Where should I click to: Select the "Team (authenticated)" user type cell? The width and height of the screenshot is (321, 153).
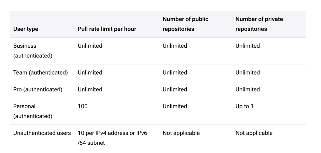(x=40, y=73)
